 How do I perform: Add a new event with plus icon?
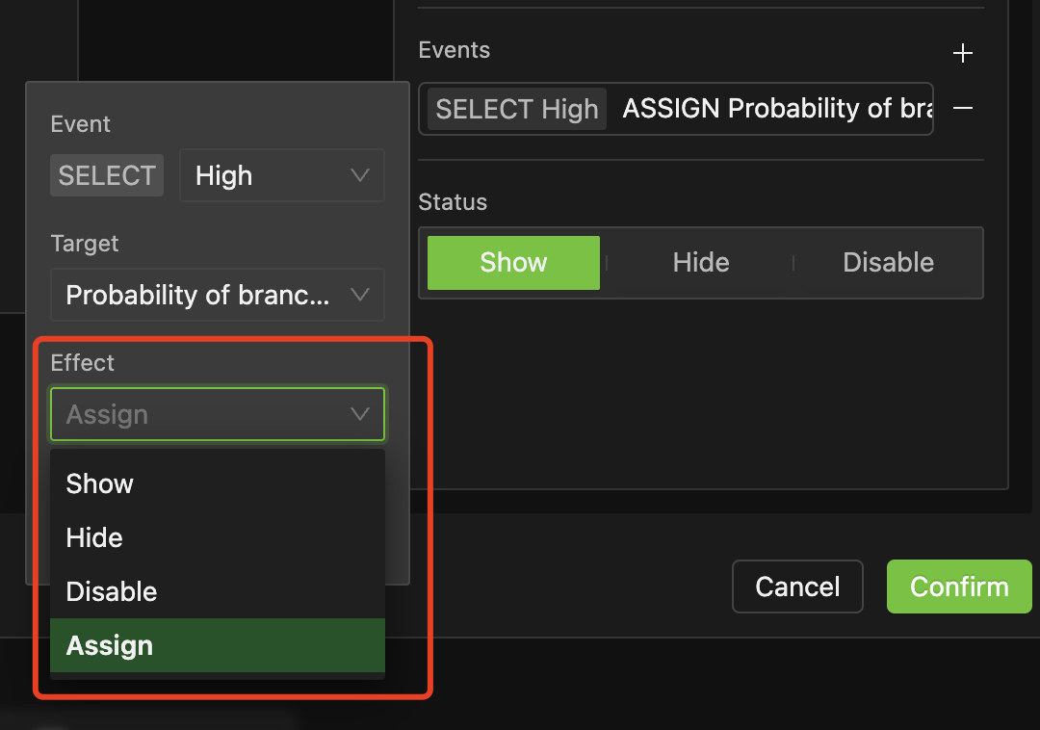(962, 53)
